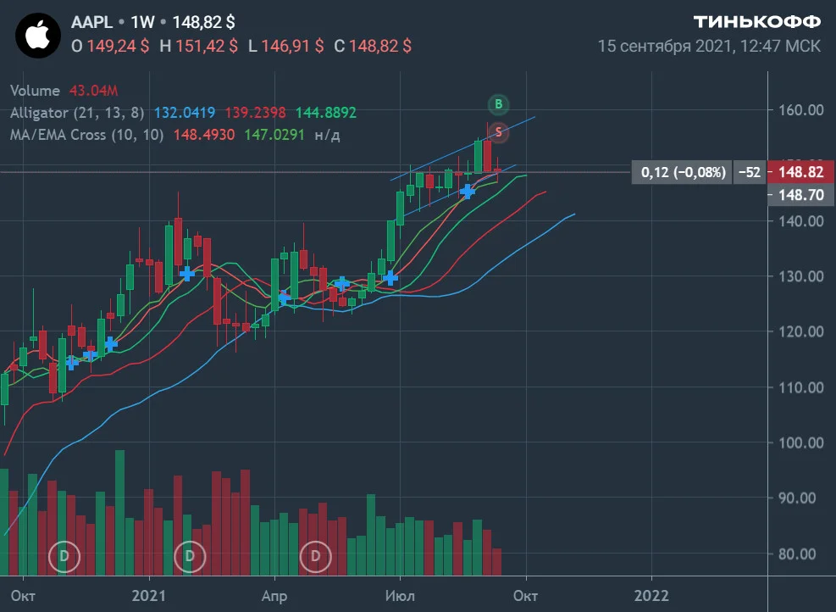Click the Volume indicator label
Screen dimensions: 836x612
pos(35,91)
